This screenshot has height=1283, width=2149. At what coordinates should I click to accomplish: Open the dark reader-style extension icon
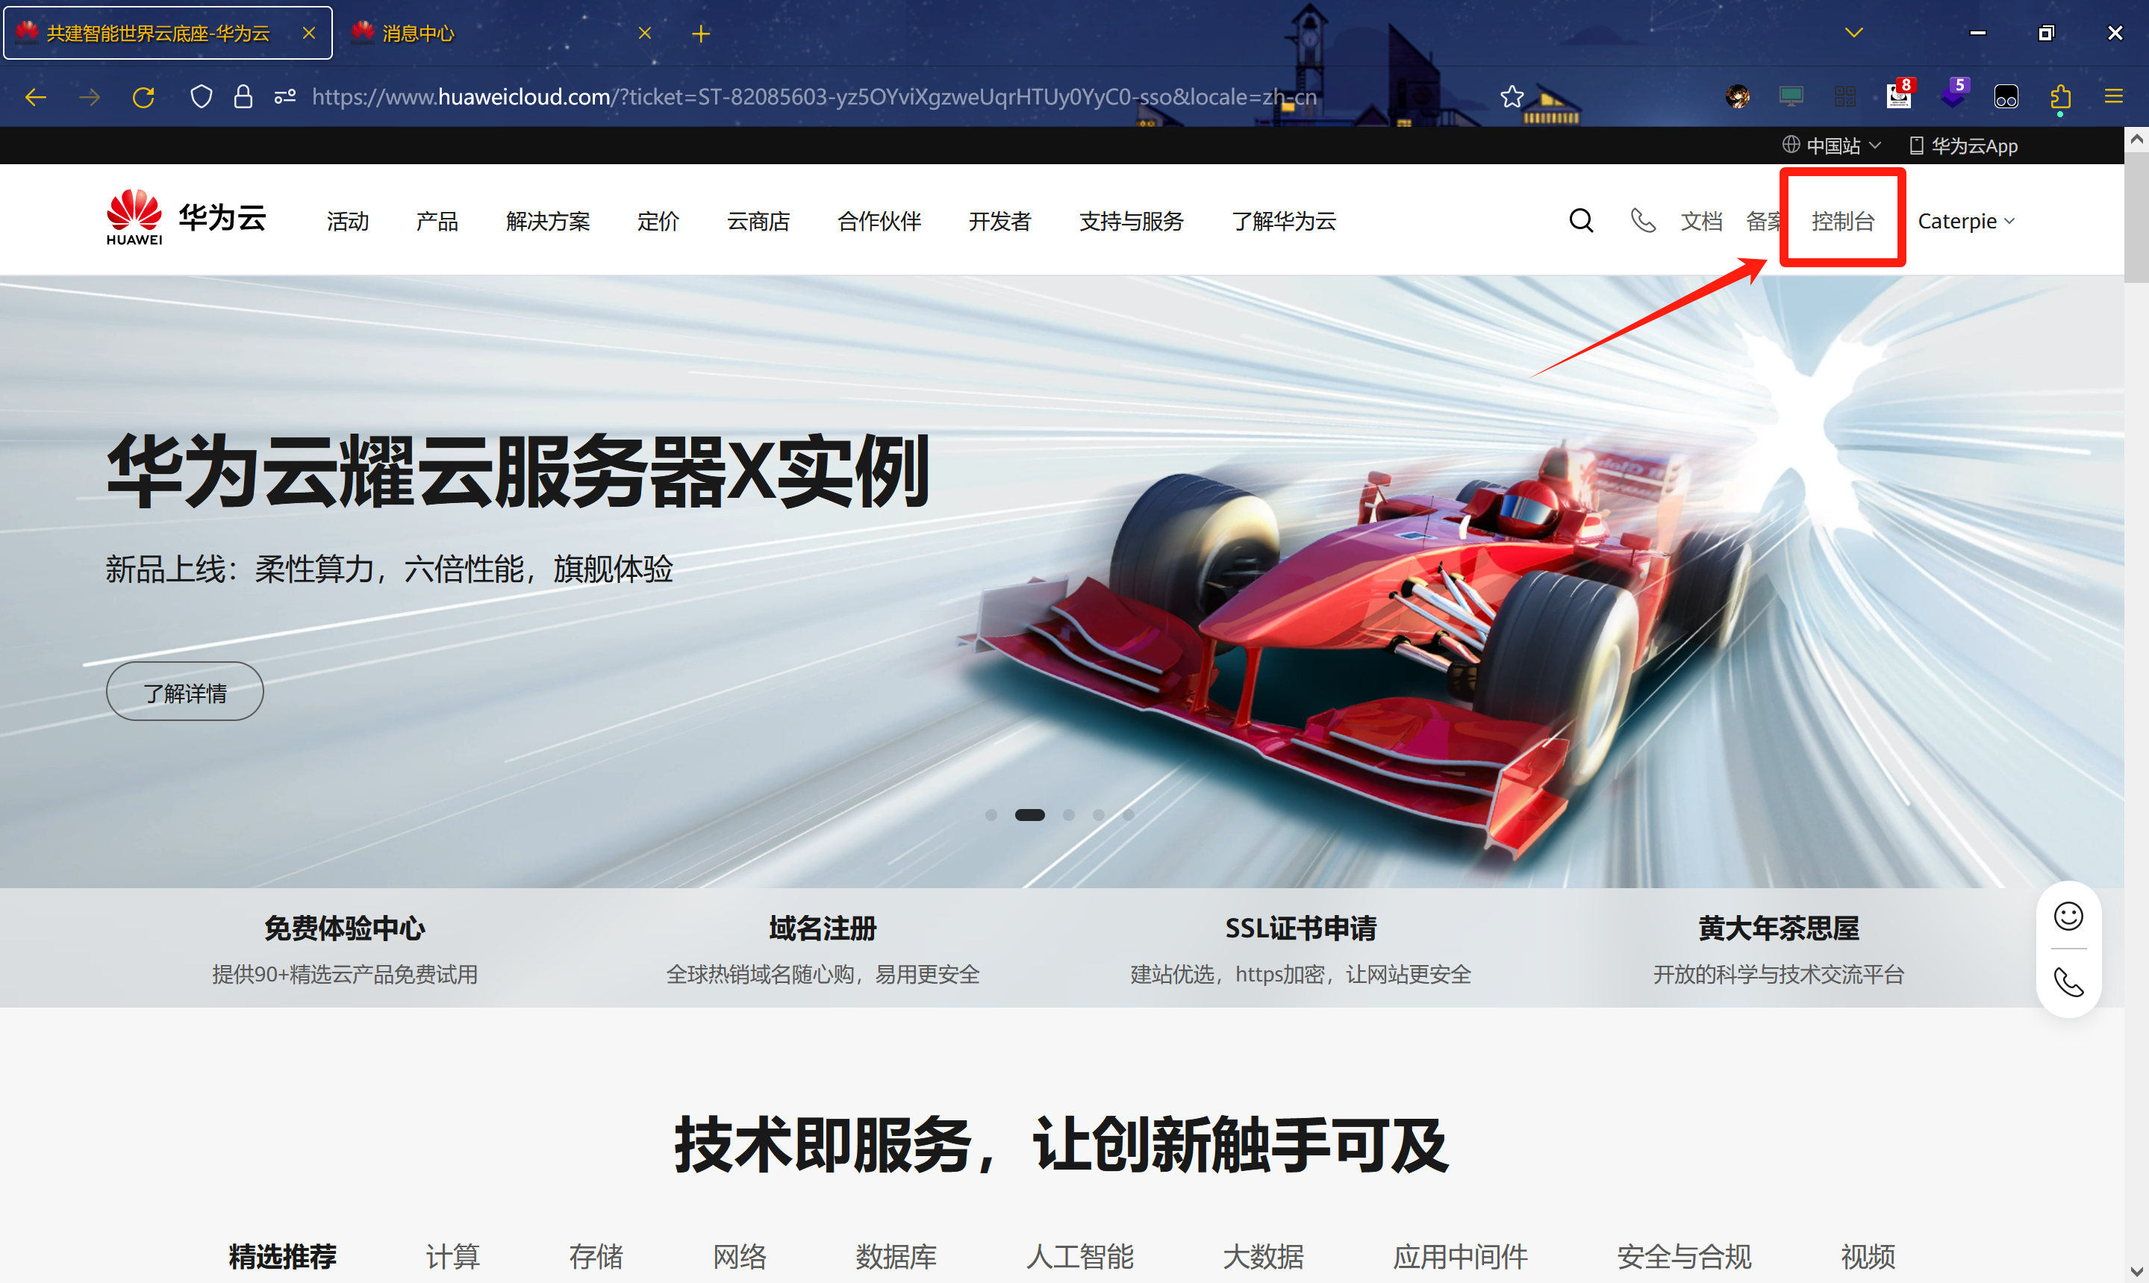(x=2006, y=97)
